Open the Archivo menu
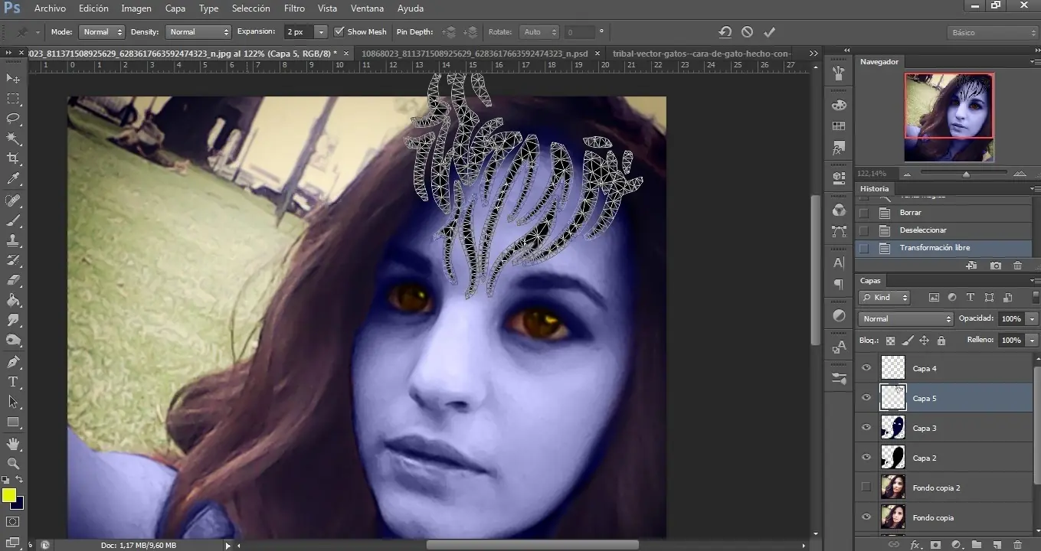This screenshot has width=1041, height=551. [50, 8]
